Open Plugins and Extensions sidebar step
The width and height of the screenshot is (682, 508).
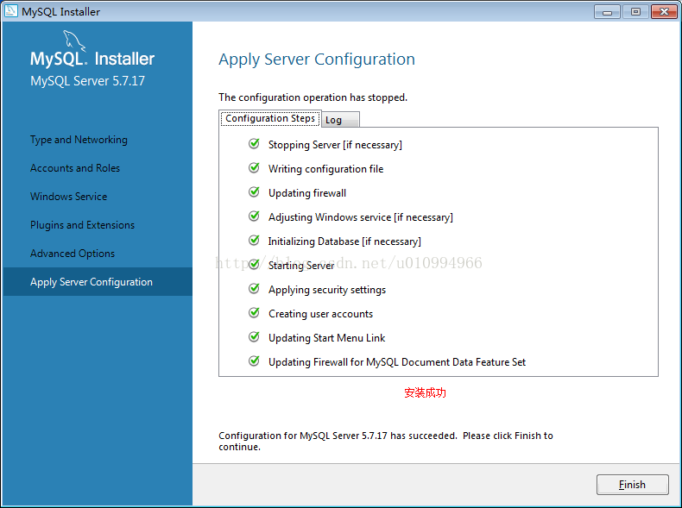point(83,225)
